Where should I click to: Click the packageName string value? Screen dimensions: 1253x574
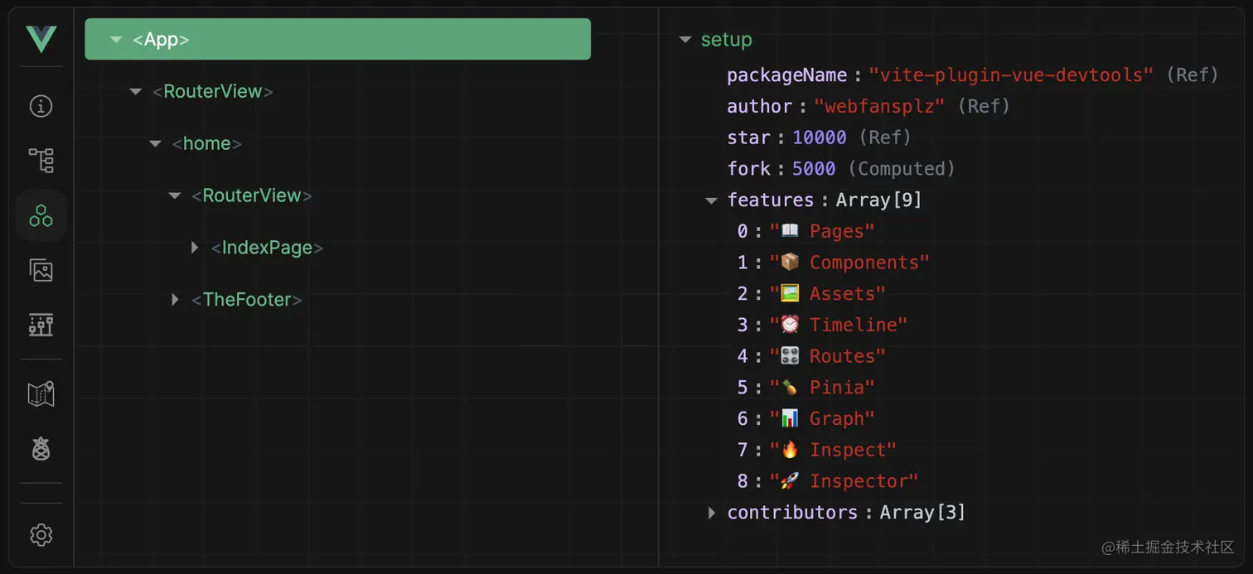click(1010, 75)
